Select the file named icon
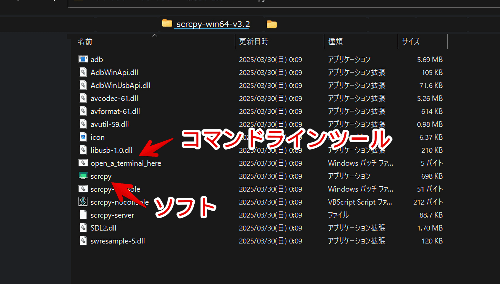This screenshot has height=284, width=500. click(x=97, y=137)
